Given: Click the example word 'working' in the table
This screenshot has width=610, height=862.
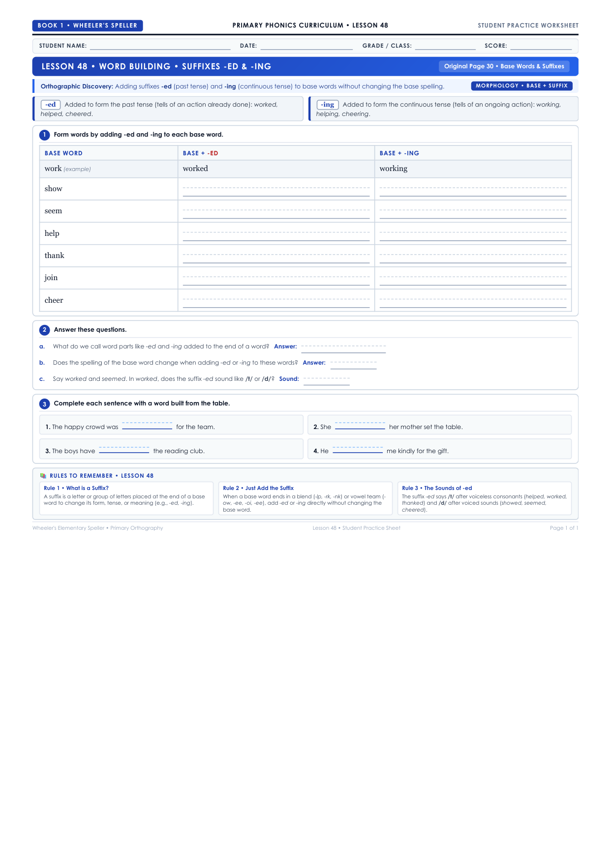Looking at the screenshot, I should point(394,169).
